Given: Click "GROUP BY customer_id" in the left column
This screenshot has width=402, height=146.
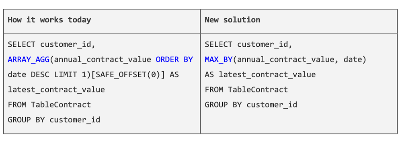Looking at the screenshot, I should (x=54, y=120).
